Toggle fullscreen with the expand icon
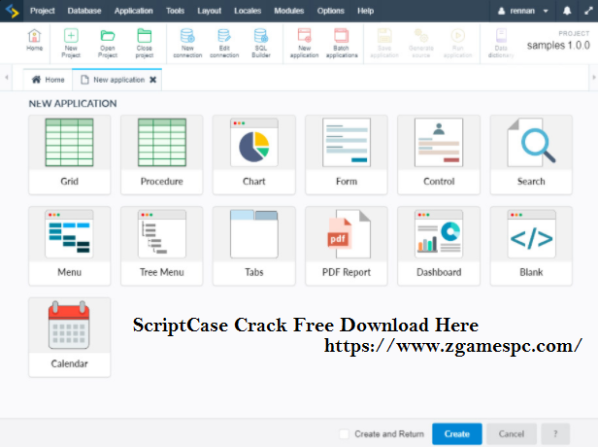 [588, 11]
